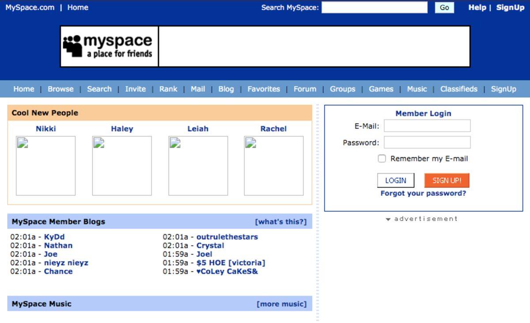Collapse the advertisement arrow marker
Screen dimensions: 530x323
[x=388, y=219]
